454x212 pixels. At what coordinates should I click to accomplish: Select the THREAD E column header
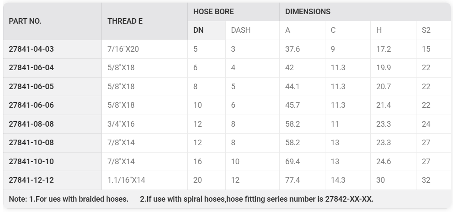[x=145, y=21]
